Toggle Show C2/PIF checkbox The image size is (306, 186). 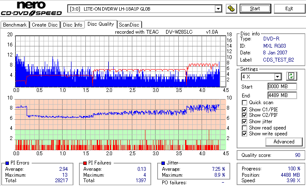[244, 115]
